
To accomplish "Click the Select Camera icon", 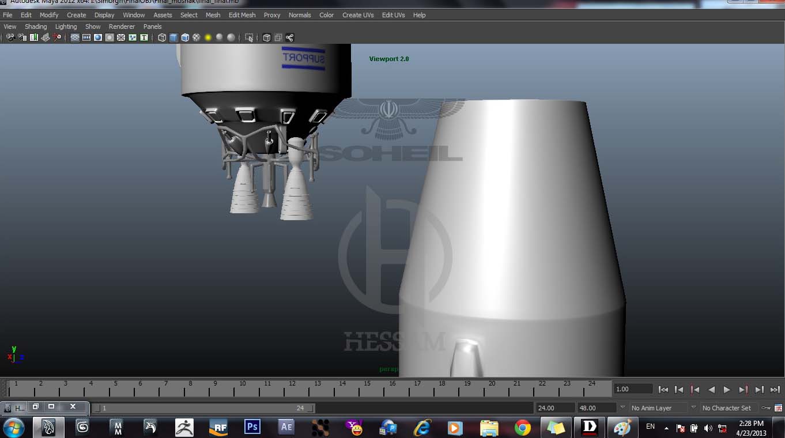I will [x=10, y=37].
